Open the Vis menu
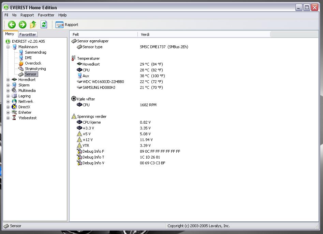The height and width of the screenshot is (234, 323). pos(14,15)
